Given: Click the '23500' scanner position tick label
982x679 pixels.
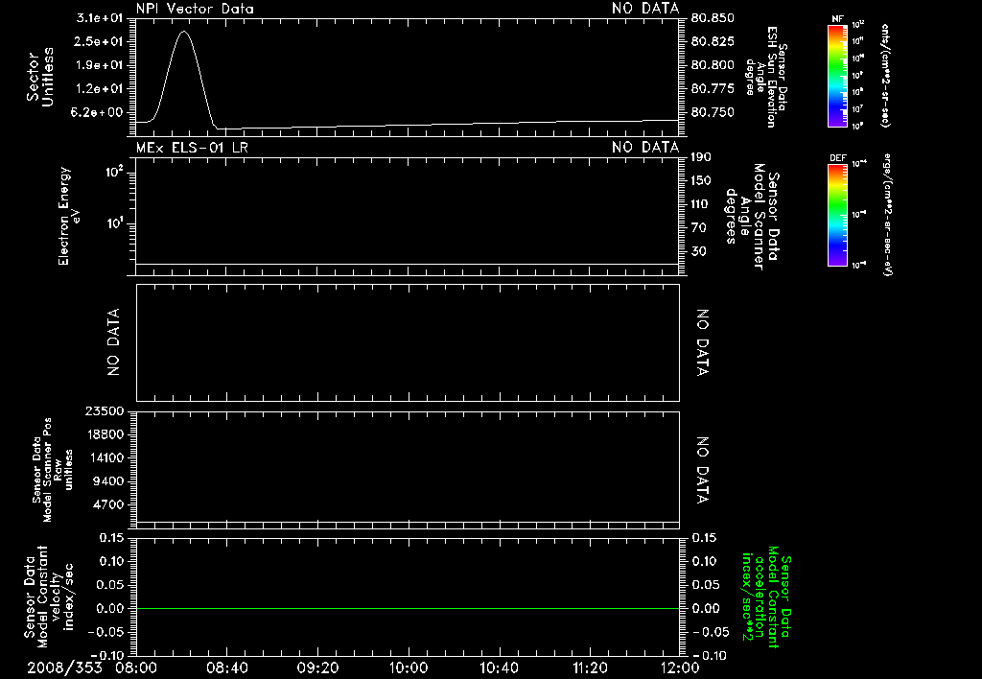Looking at the screenshot, I should (x=104, y=410).
